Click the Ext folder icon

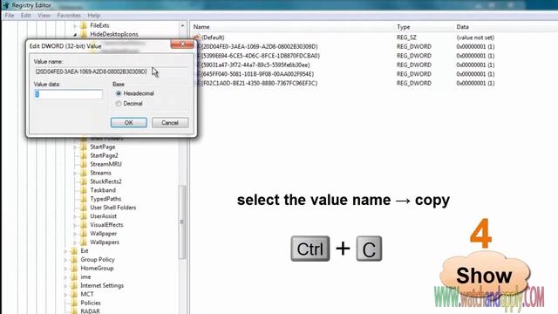tap(74, 250)
